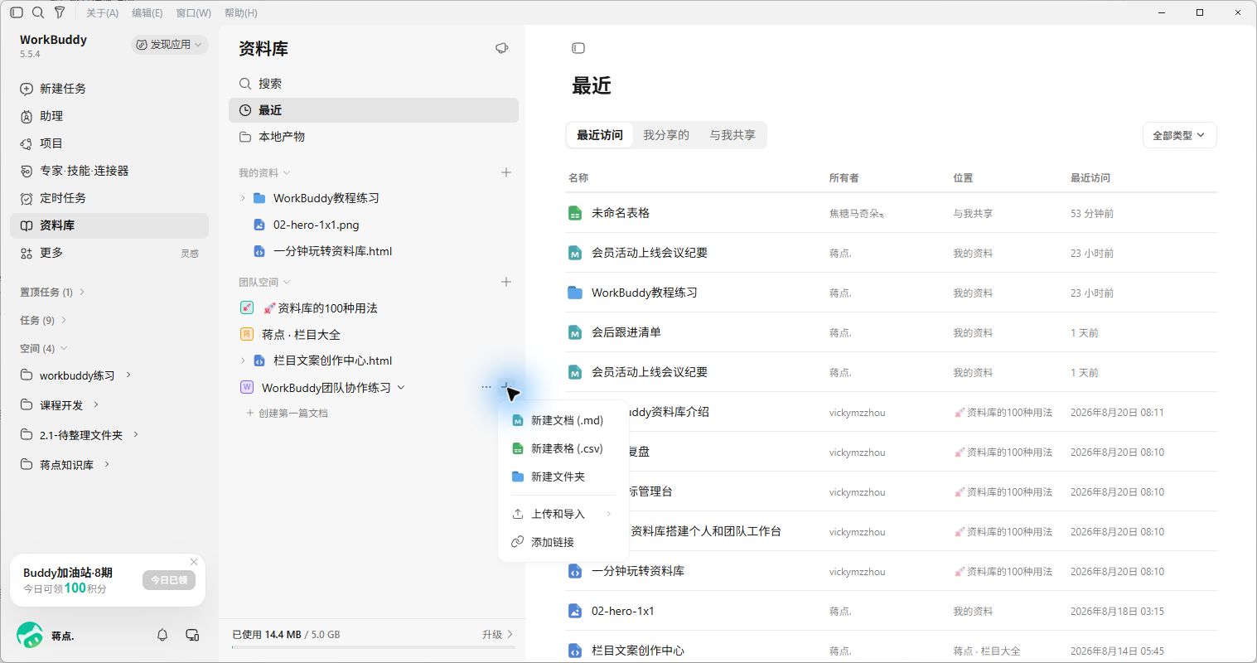Switch to the 与我共享 tab

tap(732, 135)
